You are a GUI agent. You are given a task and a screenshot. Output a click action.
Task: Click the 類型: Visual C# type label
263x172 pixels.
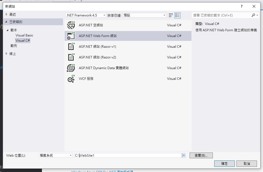coord(207,24)
